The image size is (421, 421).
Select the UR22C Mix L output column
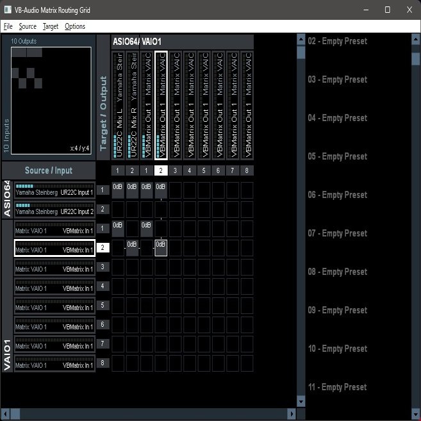pos(118,106)
